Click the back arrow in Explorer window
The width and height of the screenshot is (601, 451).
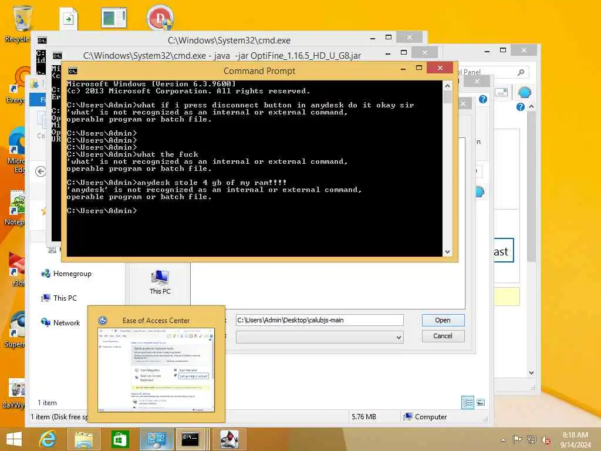coord(40,171)
